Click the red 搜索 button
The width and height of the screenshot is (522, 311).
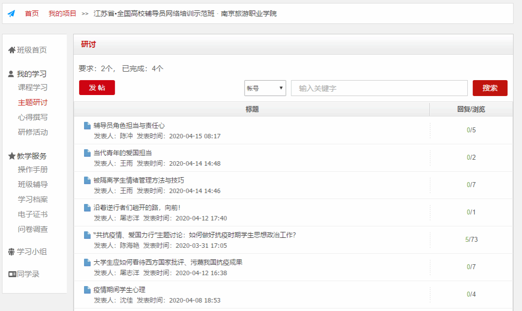(x=490, y=88)
